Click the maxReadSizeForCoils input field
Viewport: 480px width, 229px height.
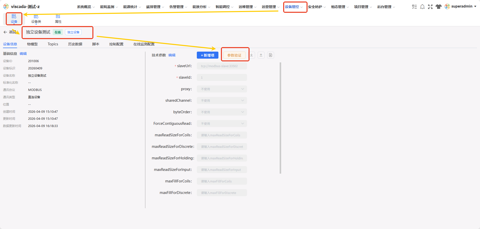(x=222, y=135)
